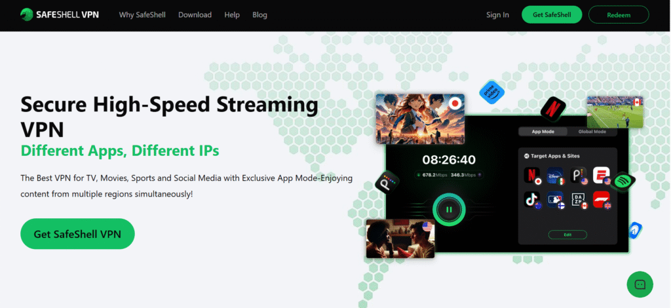671x308 pixels.
Task: Switch to the Global Mode tab
Action: coord(592,132)
